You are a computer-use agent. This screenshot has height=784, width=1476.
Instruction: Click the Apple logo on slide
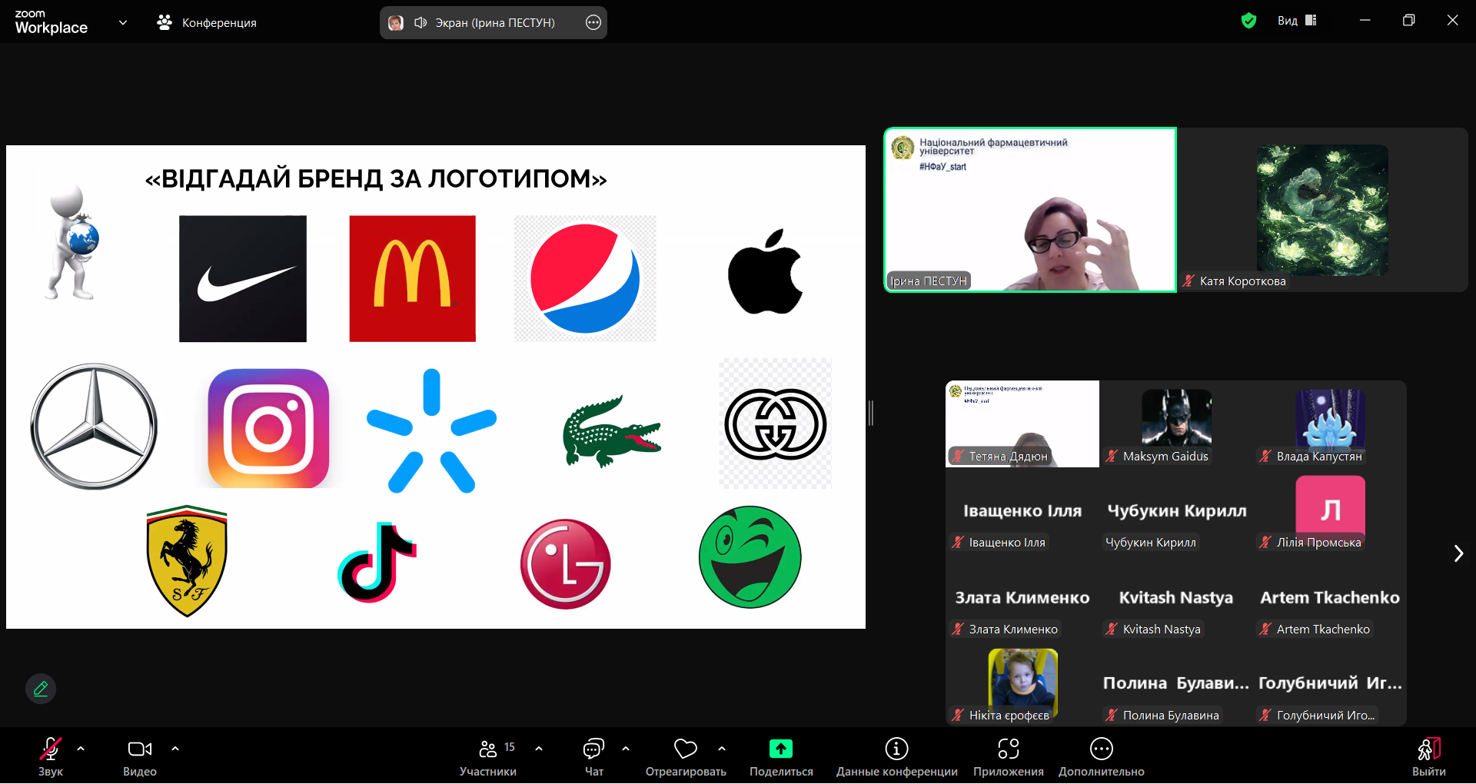pyautogui.click(x=766, y=271)
